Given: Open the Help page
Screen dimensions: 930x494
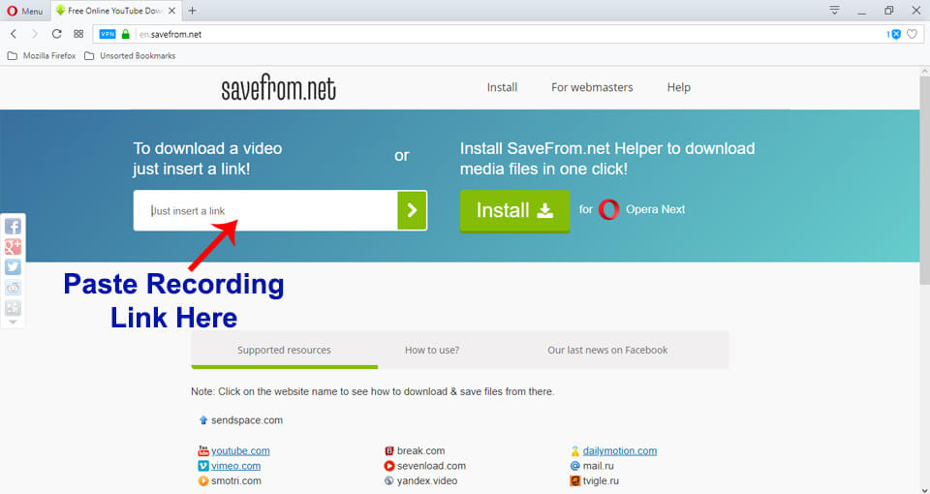Looking at the screenshot, I should pos(678,87).
